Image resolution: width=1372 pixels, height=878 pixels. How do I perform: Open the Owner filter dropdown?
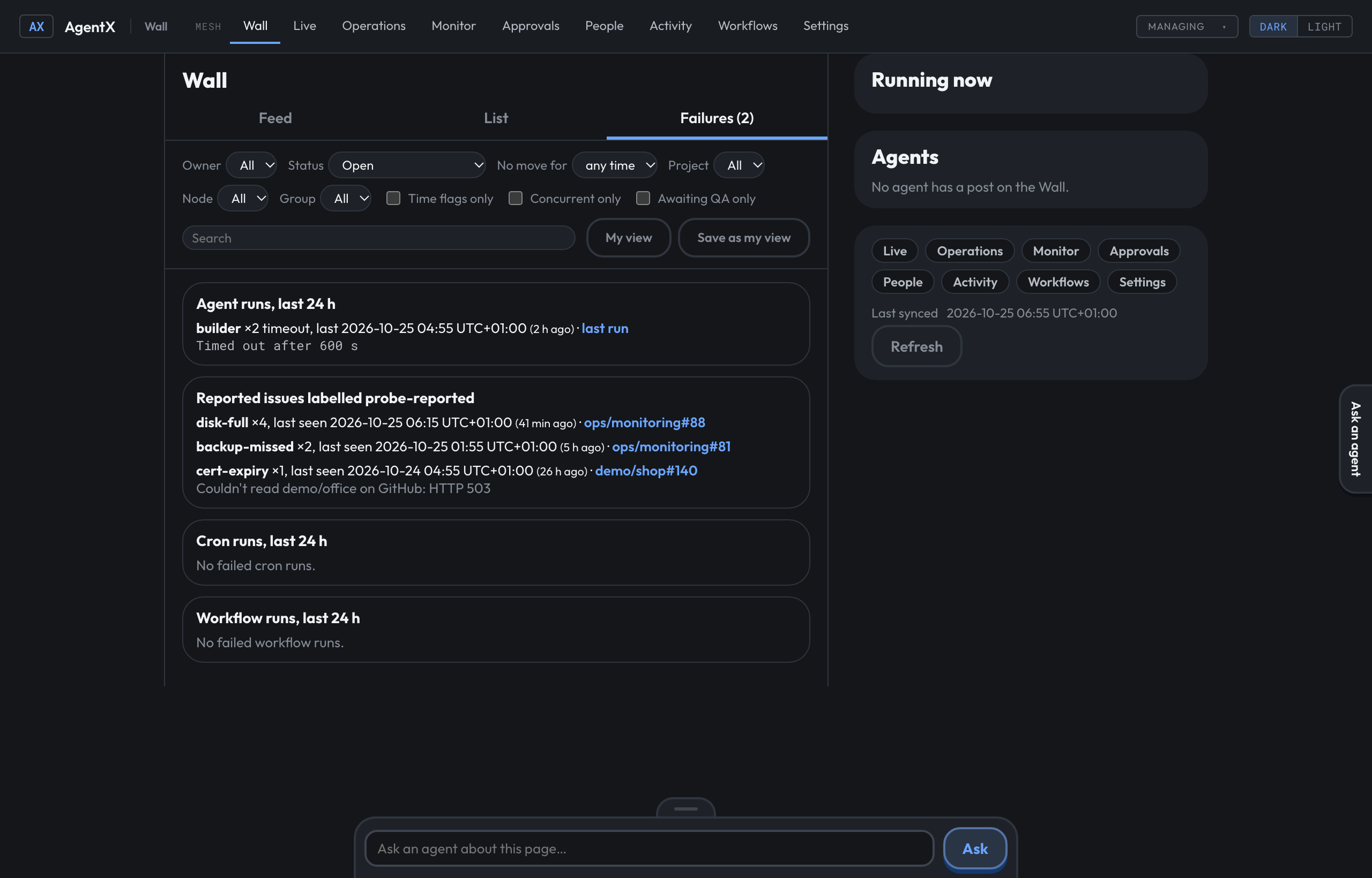[x=252, y=165]
